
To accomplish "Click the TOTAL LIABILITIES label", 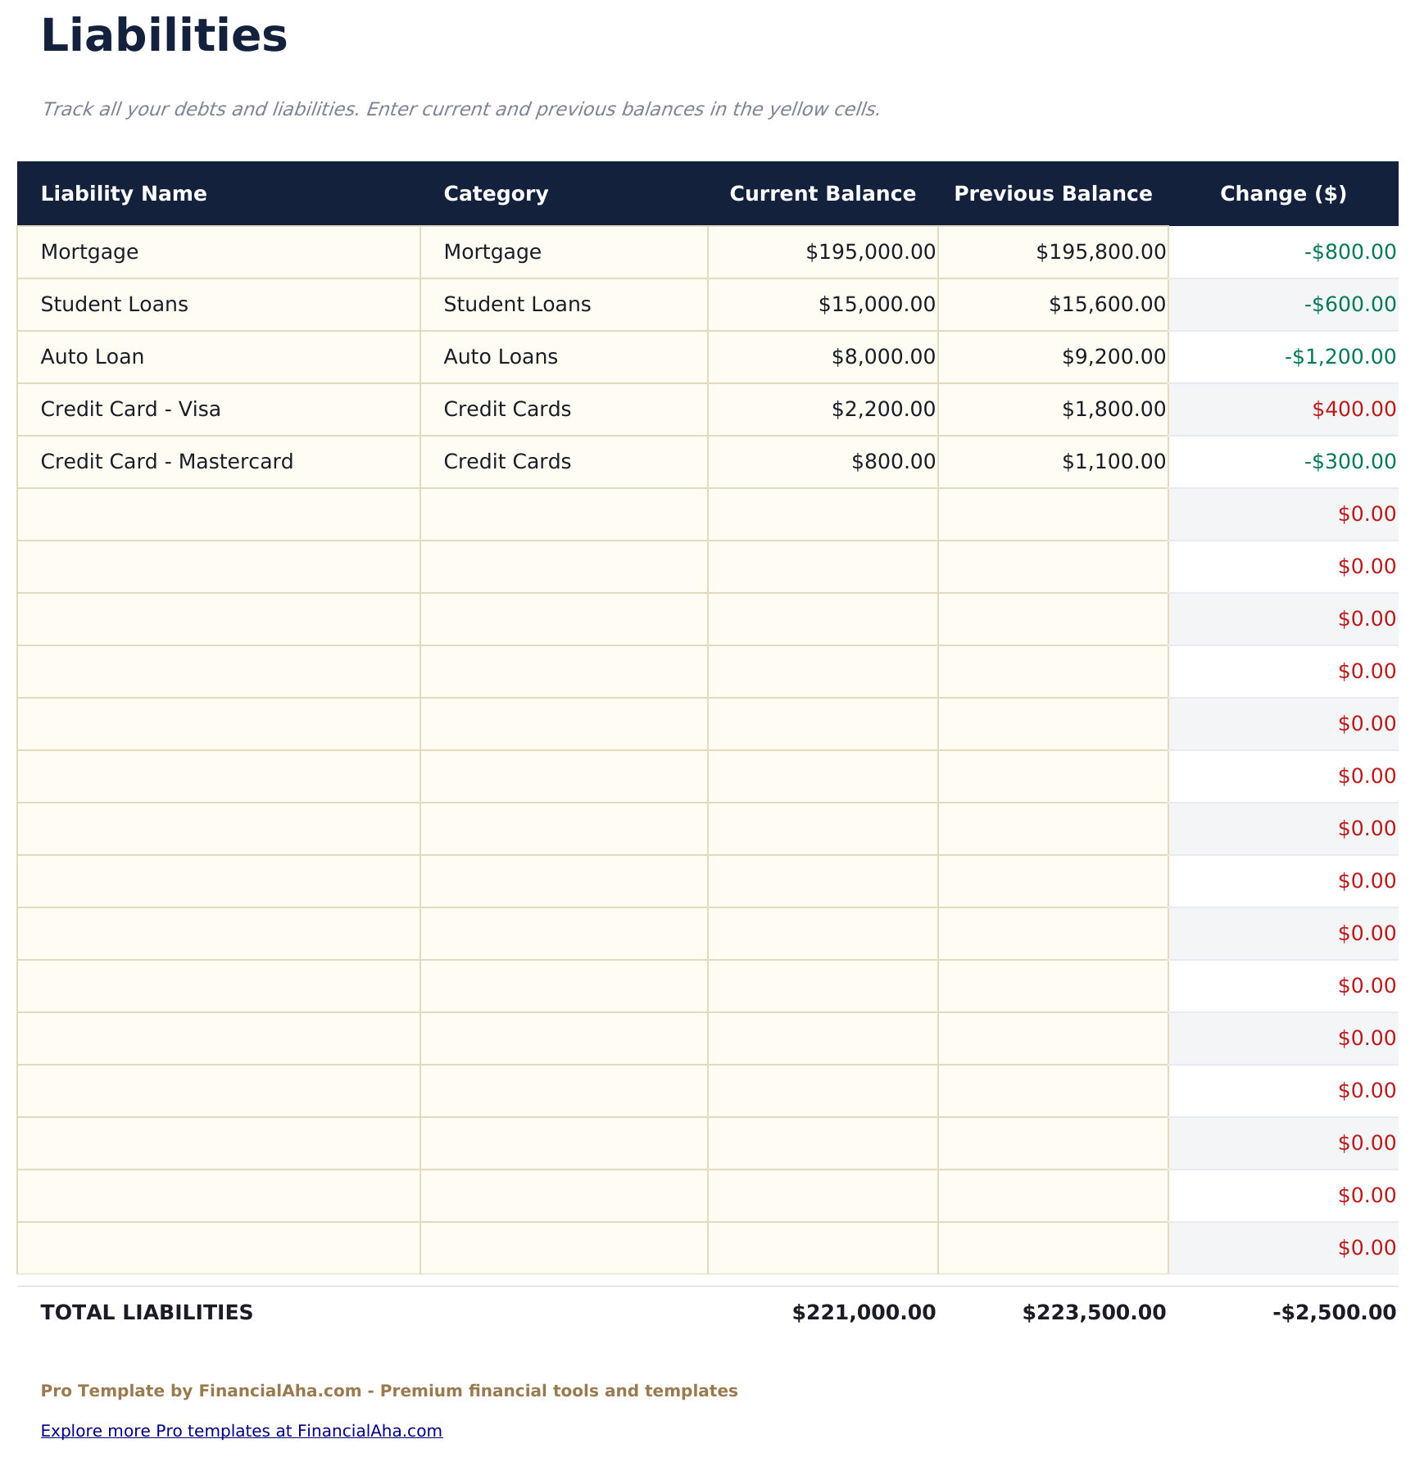I will pos(146,1312).
